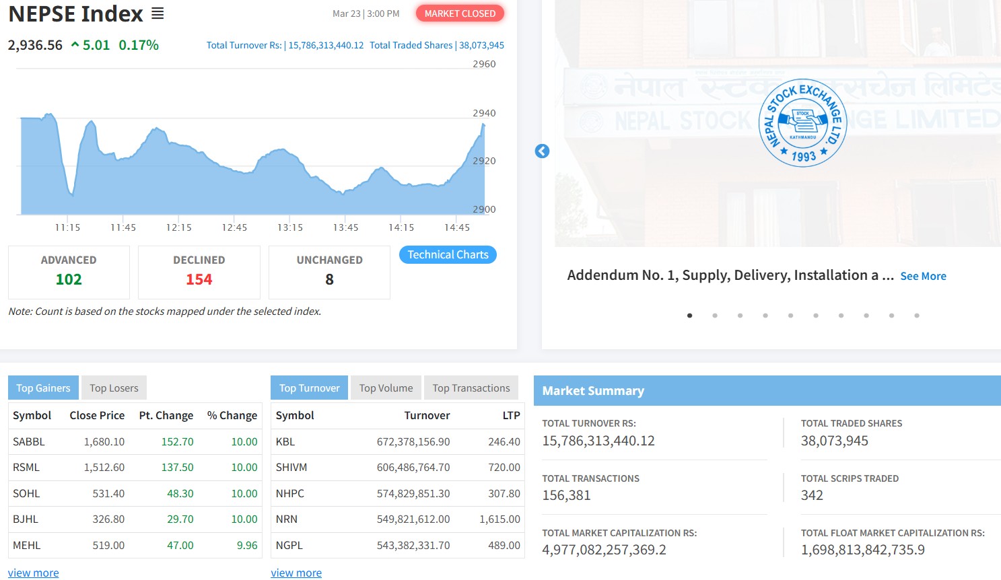Select the Top Turnover tab
1001x580 pixels.
(x=309, y=388)
